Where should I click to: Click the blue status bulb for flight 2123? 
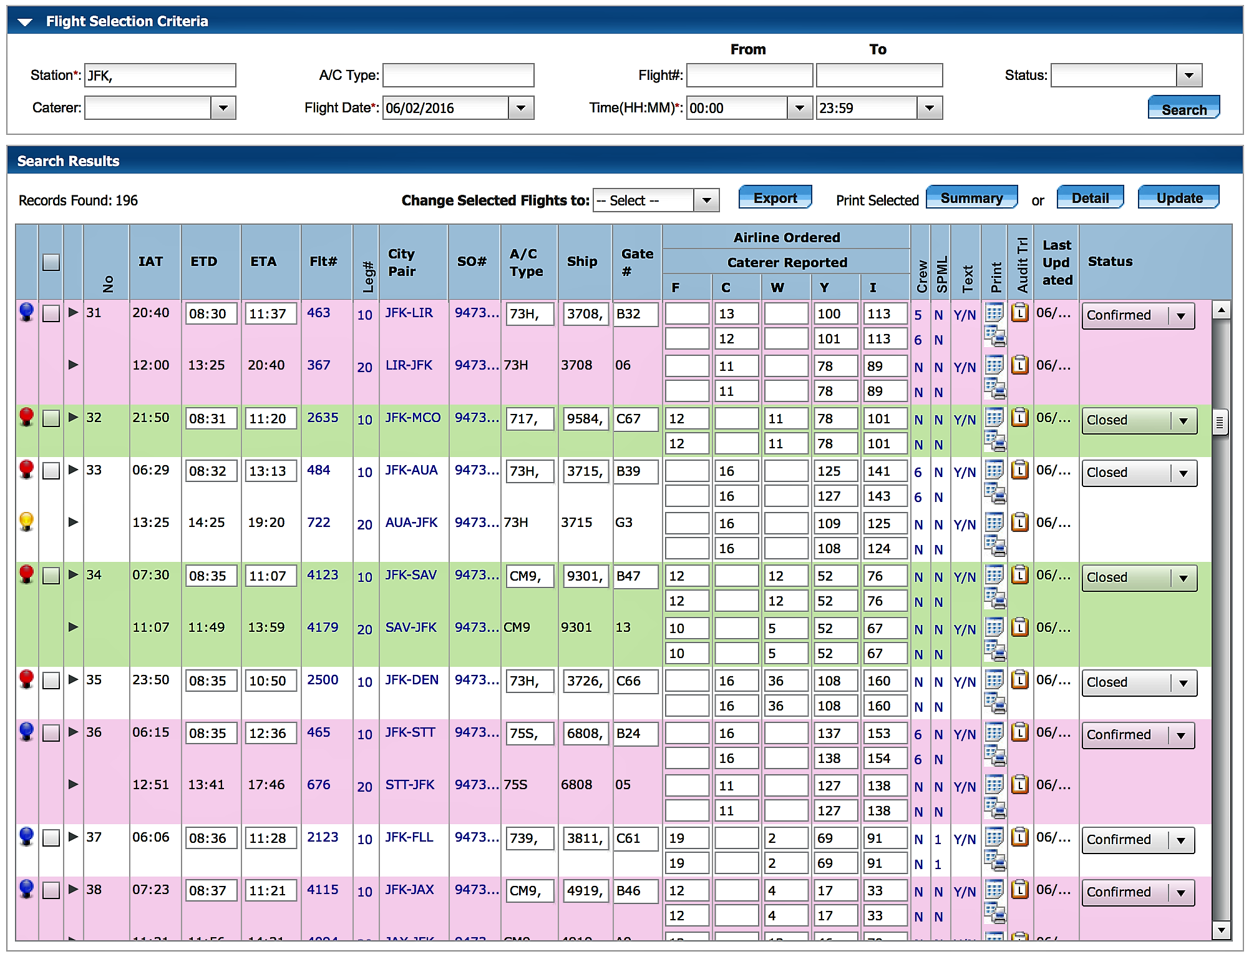26,836
